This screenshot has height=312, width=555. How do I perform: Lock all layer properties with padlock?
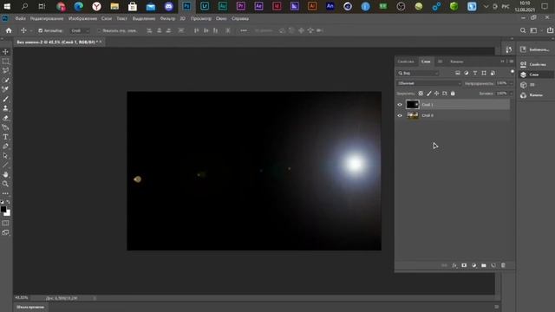pyautogui.click(x=453, y=94)
